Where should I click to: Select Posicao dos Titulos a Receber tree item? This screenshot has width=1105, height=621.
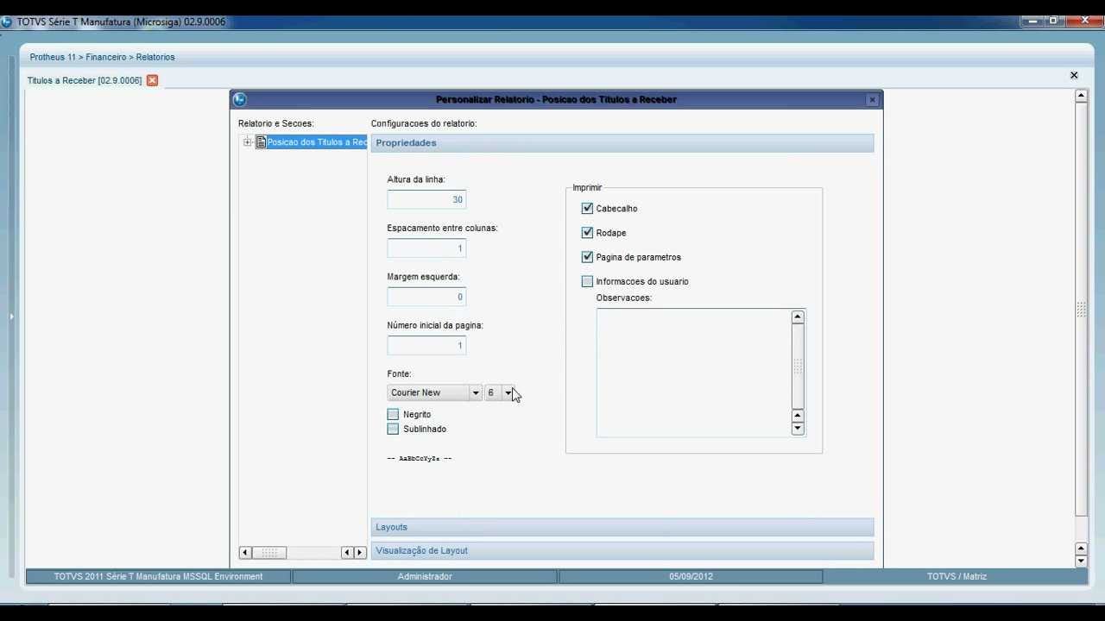(x=317, y=142)
